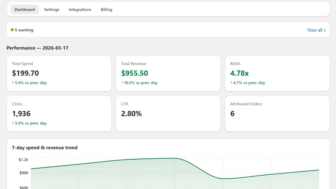Open the Billing tab
336x189 pixels.
107,9
